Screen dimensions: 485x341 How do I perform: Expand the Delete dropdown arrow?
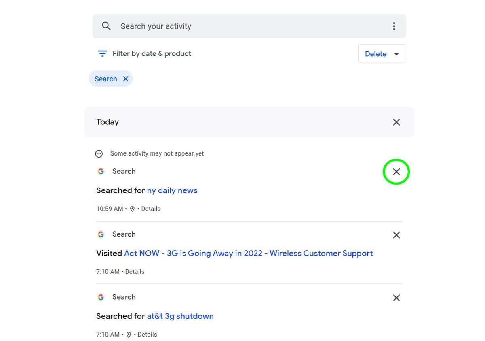pyautogui.click(x=395, y=53)
